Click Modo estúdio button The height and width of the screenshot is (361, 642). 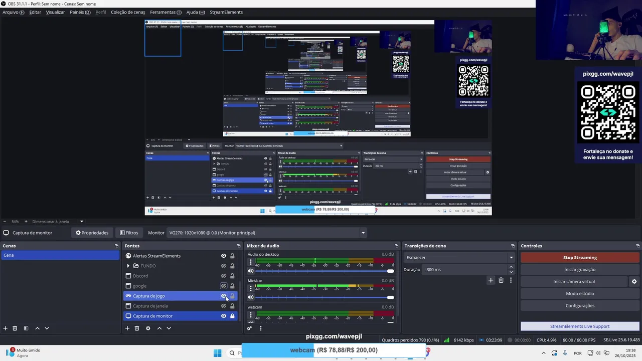pos(580,294)
